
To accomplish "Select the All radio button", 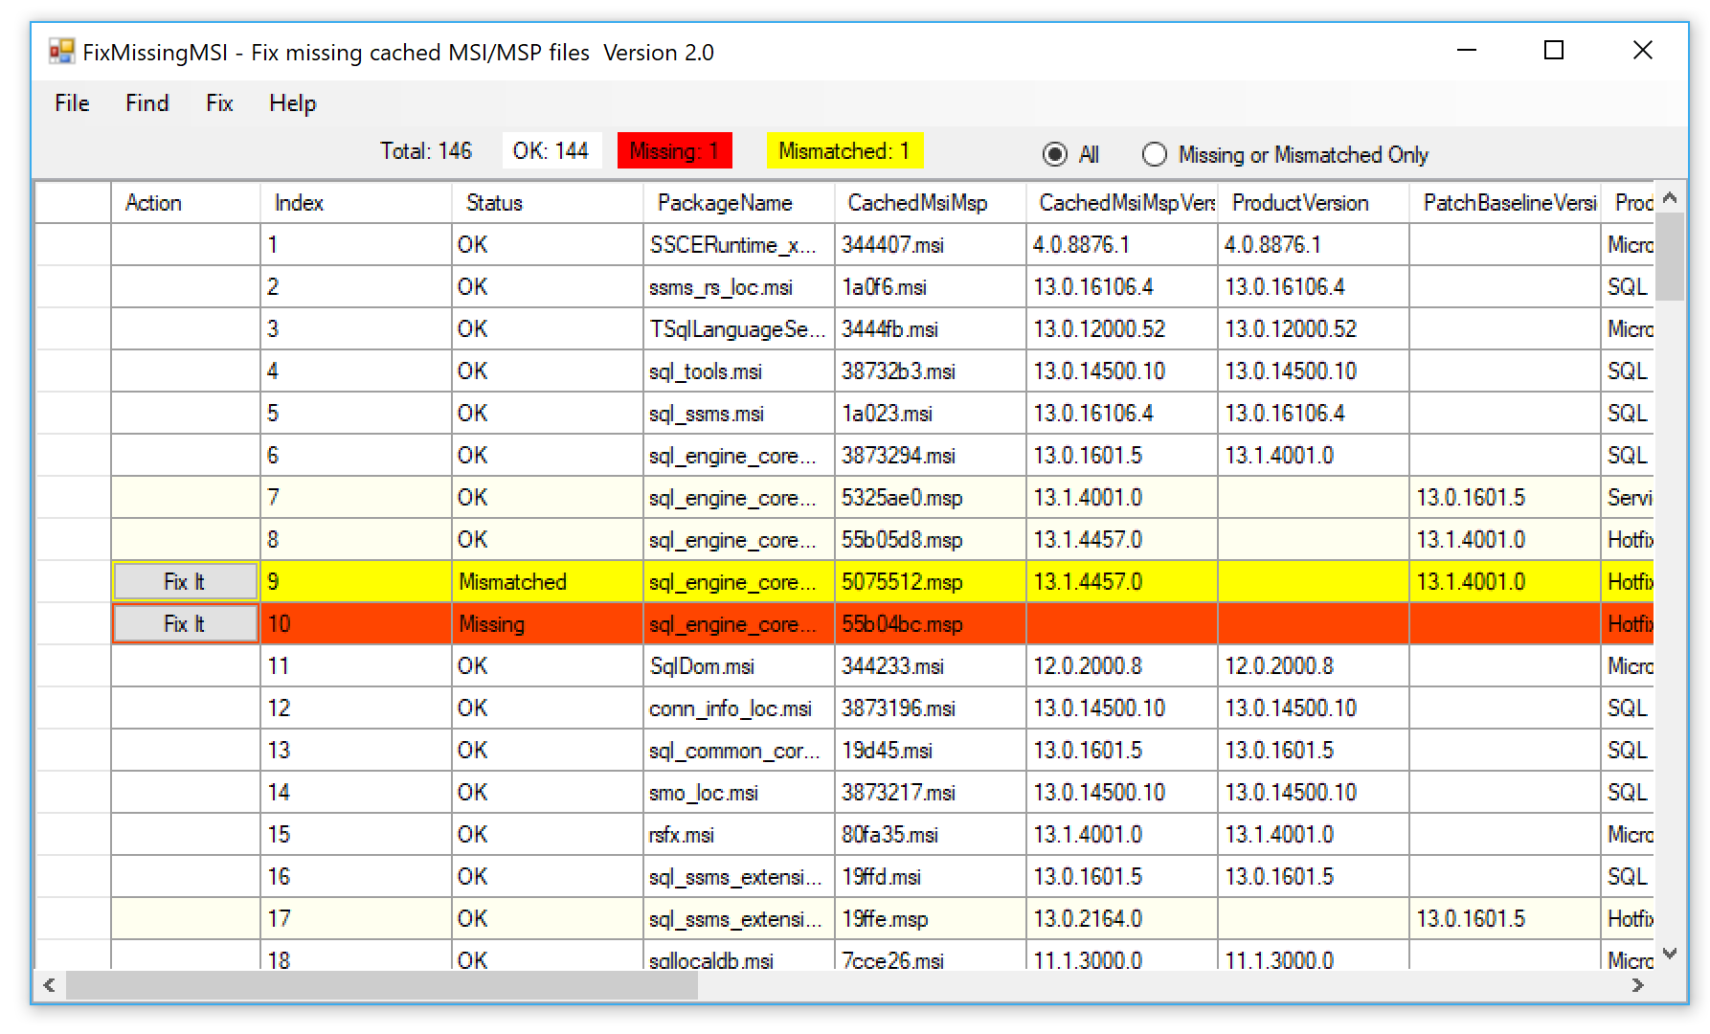I will click(x=1054, y=154).
